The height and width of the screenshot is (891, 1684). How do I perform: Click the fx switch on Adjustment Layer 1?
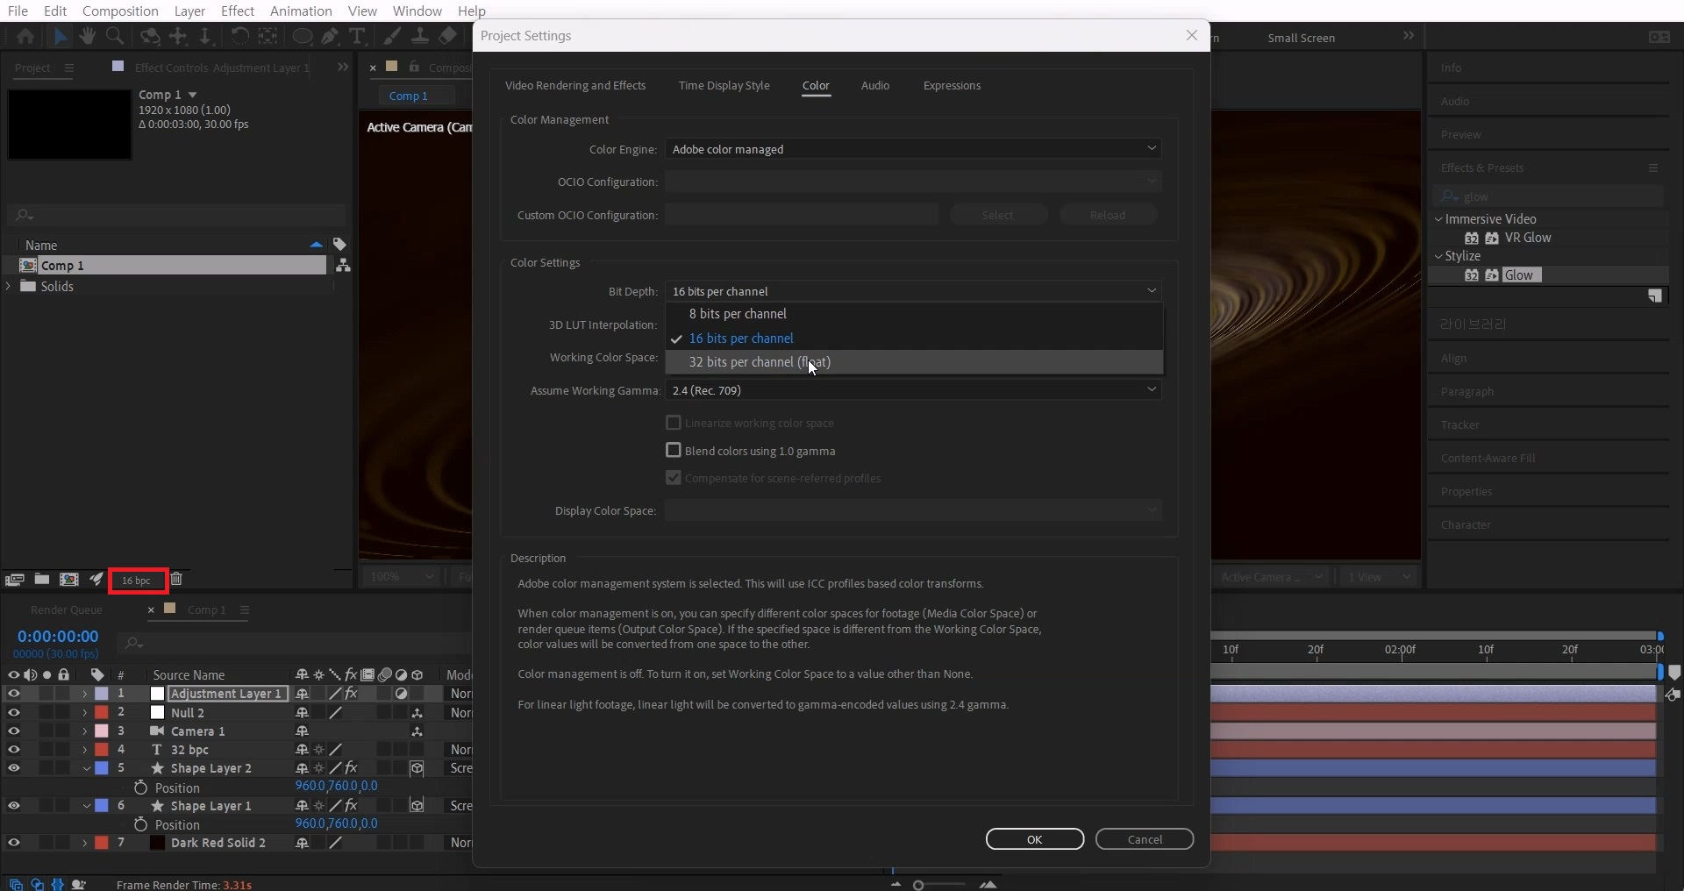pyautogui.click(x=351, y=694)
